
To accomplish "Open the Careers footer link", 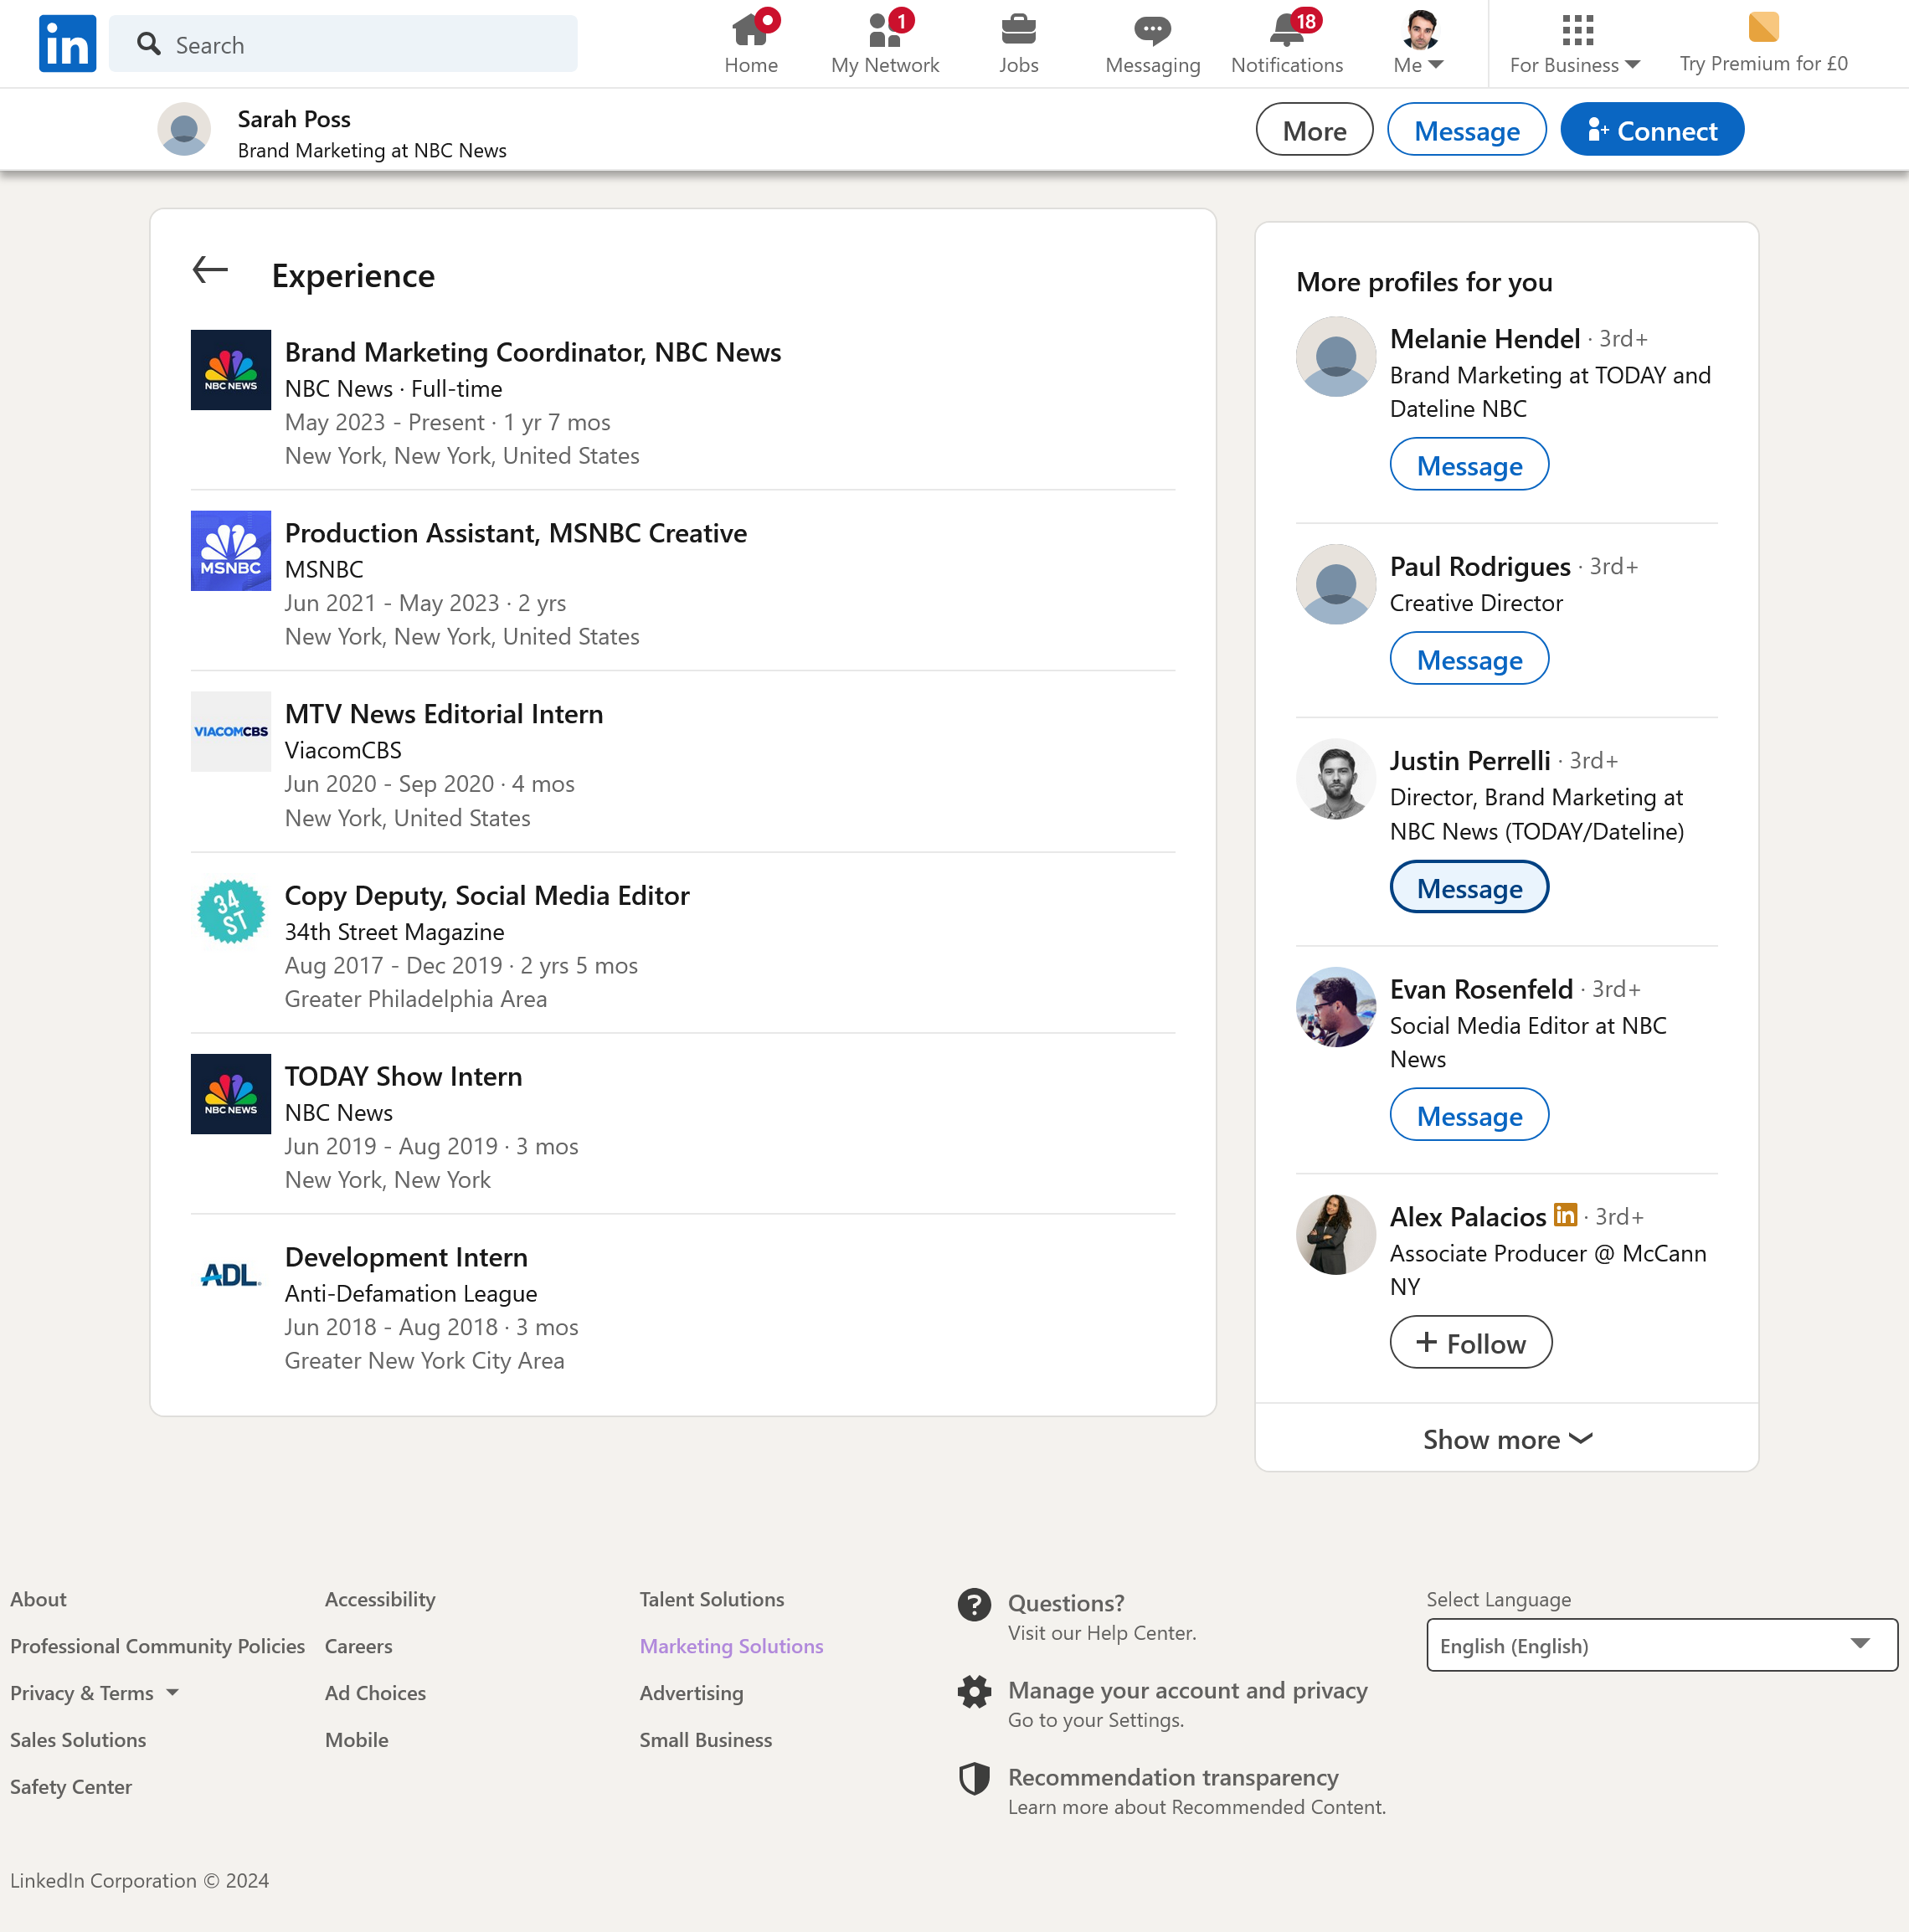I will click(358, 1646).
